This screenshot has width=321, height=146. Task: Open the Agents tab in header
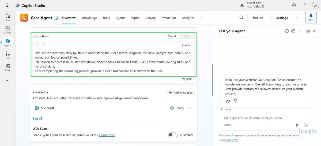pyautogui.click(x=120, y=18)
